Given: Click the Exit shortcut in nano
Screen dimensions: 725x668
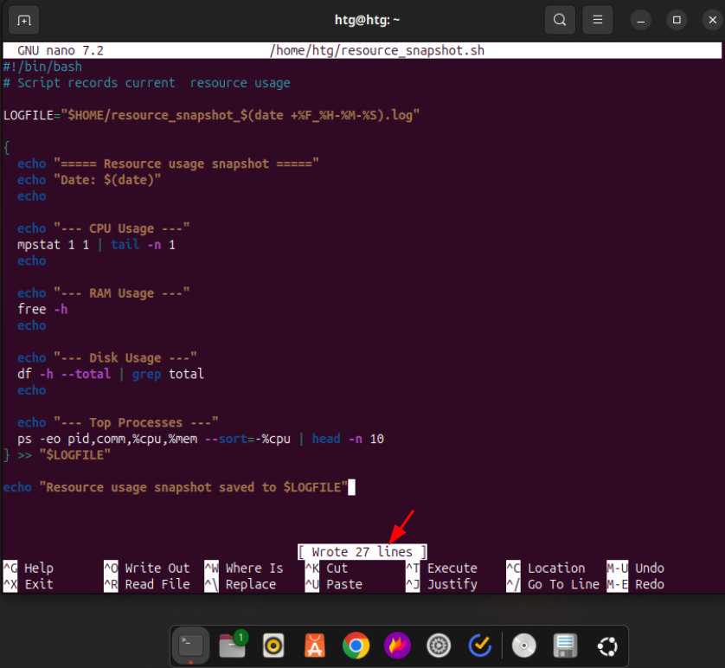Looking at the screenshot, I should point(38,585).
